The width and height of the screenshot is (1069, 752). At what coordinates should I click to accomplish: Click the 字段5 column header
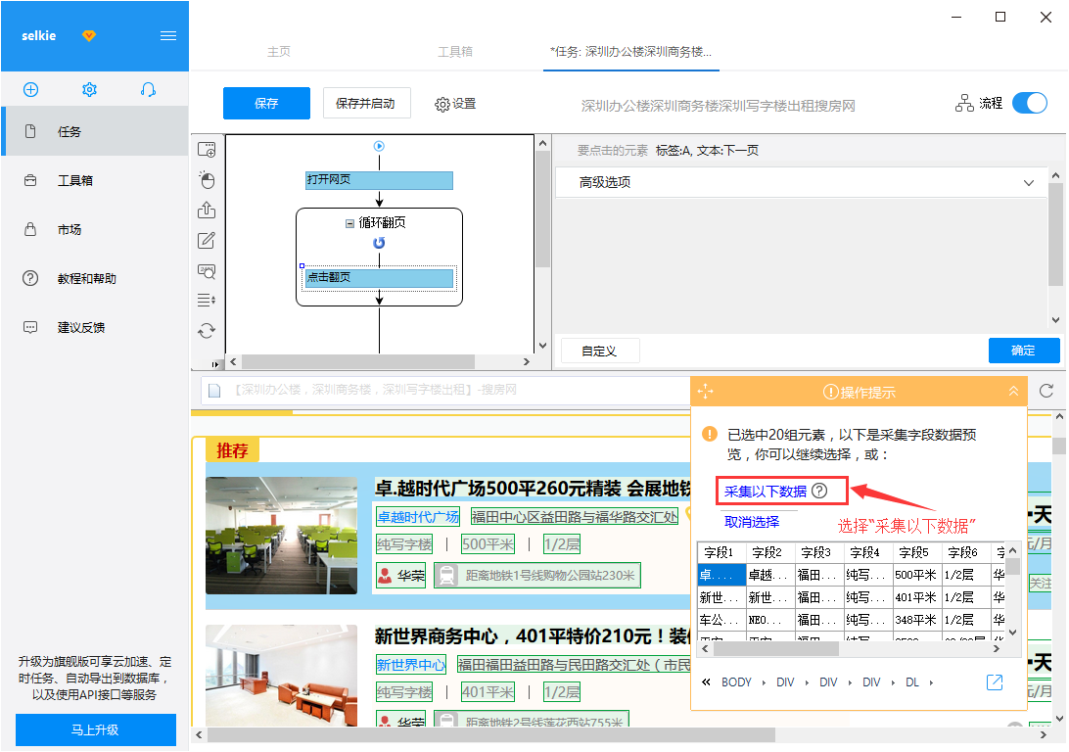point(916,552)
